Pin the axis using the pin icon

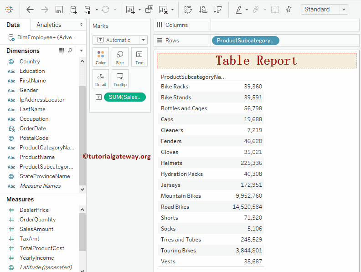(289, 10)
